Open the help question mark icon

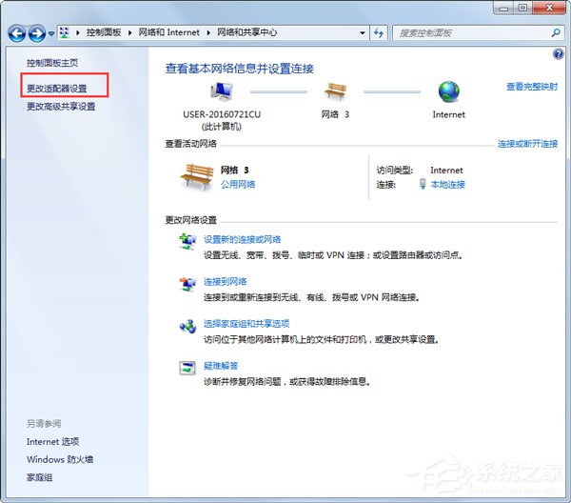(x=558, y=54)
